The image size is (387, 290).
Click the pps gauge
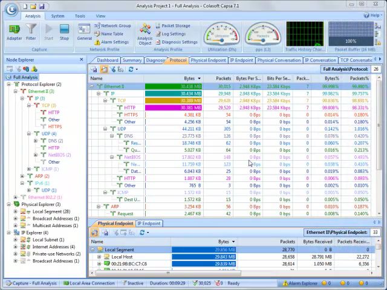[263, 34]
